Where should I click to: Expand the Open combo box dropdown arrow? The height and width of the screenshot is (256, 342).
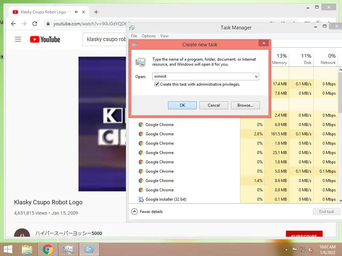(x=256, y=76)
